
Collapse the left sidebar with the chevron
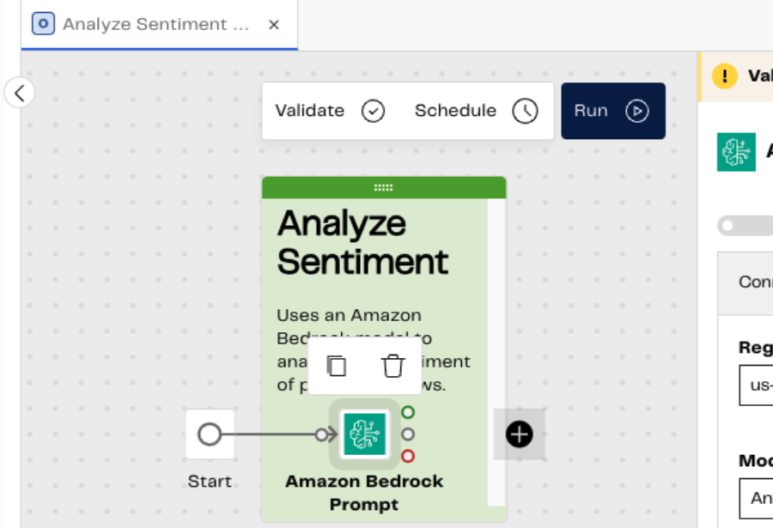click(x=20, y=93)
